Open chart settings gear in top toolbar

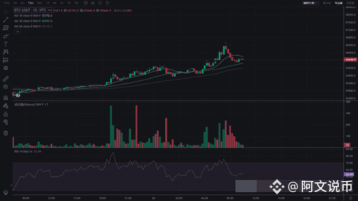pyautogui.click(x=93, y=3)
